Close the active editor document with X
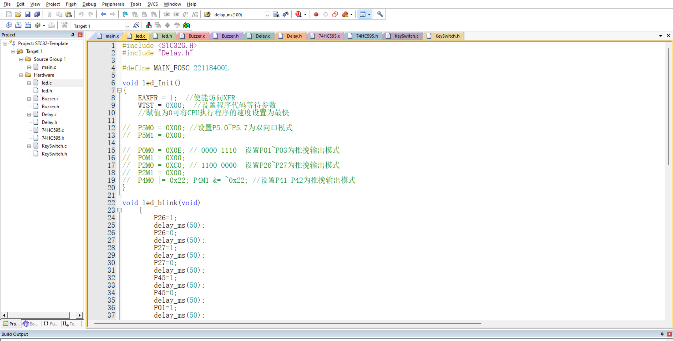Screen dimensions: 673x341 pos(668,35)
